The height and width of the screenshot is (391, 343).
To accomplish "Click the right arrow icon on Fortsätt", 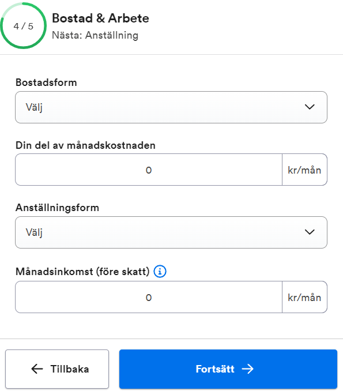I will point(247,369).
